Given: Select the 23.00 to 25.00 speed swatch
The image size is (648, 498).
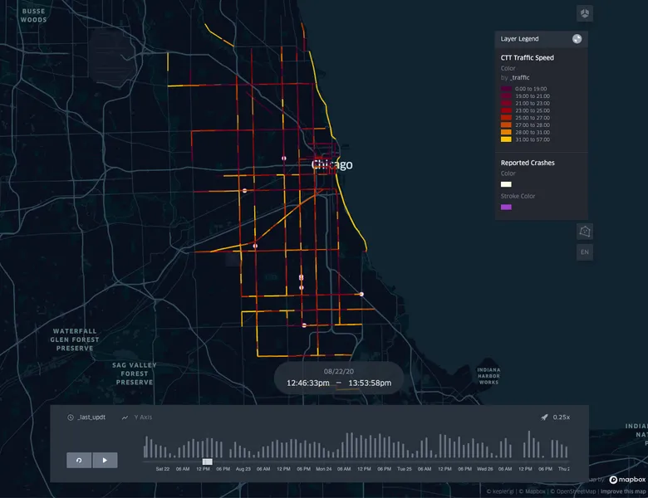Looking at the screenshot, I should click(506, 110).
